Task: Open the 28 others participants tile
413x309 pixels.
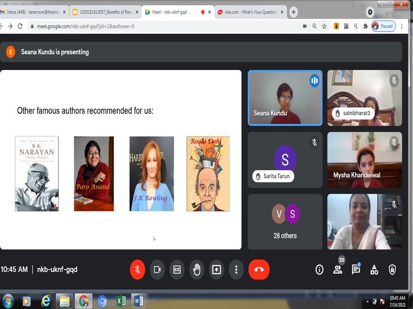Action: tap(285, 221)
